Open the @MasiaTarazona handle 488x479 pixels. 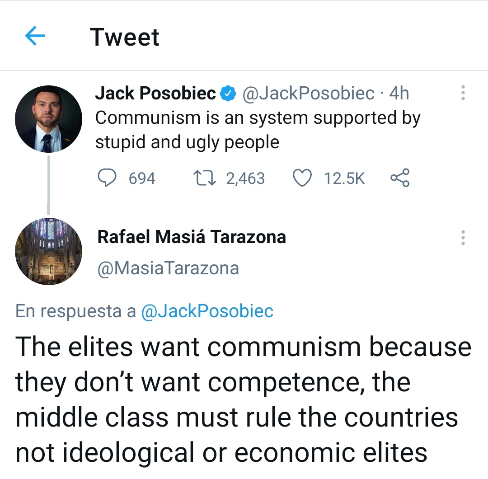(168, 268)
